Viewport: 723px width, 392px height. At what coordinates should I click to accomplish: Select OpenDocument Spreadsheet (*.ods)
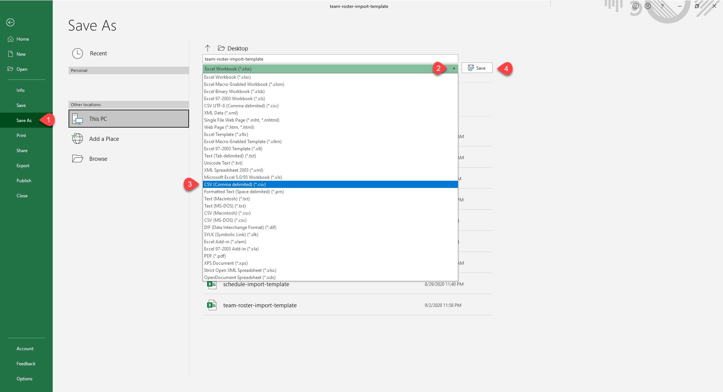[x=330, y=278]
